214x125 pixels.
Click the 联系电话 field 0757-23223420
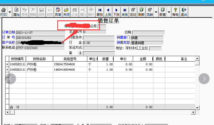[40, 48]
